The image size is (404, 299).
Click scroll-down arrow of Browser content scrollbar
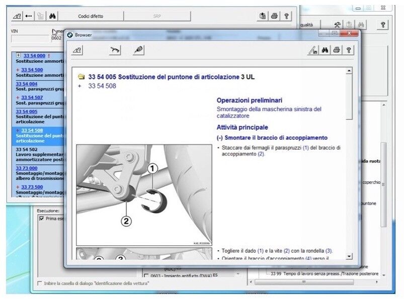point(349,256)
